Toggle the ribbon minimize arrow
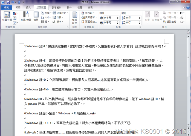The image size is (191, 136). [x=184, y=8]
